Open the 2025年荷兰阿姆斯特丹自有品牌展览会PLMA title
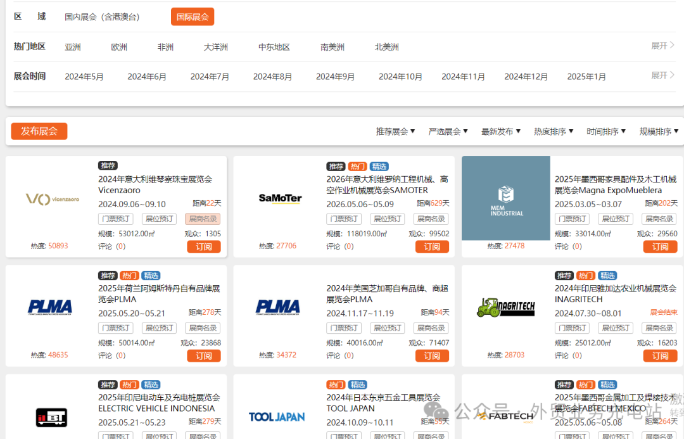Viewport: 684px width, 439px height. (159, 294)
